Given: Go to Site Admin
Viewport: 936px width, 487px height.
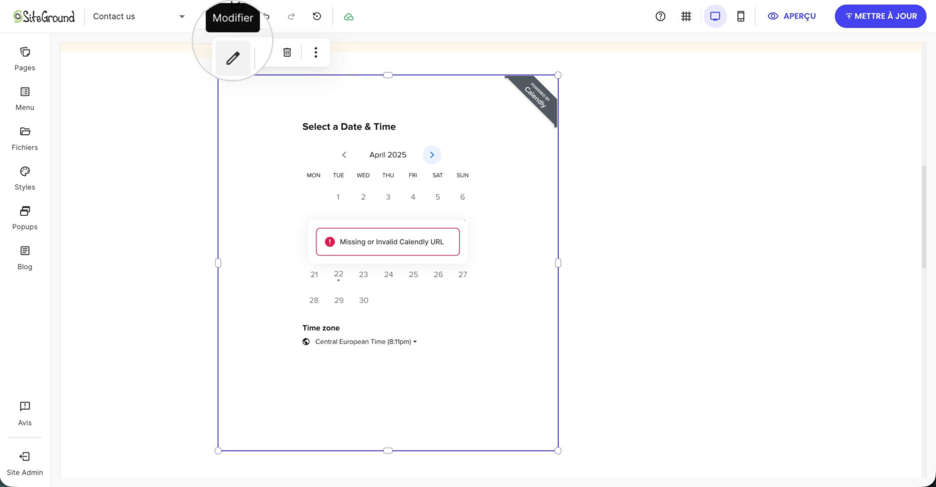Looking at the screenshot, I should [x=25, y=464].
